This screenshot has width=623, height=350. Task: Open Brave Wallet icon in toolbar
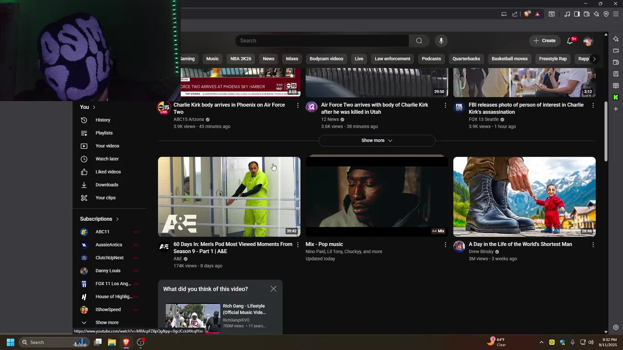pos(586,14)
